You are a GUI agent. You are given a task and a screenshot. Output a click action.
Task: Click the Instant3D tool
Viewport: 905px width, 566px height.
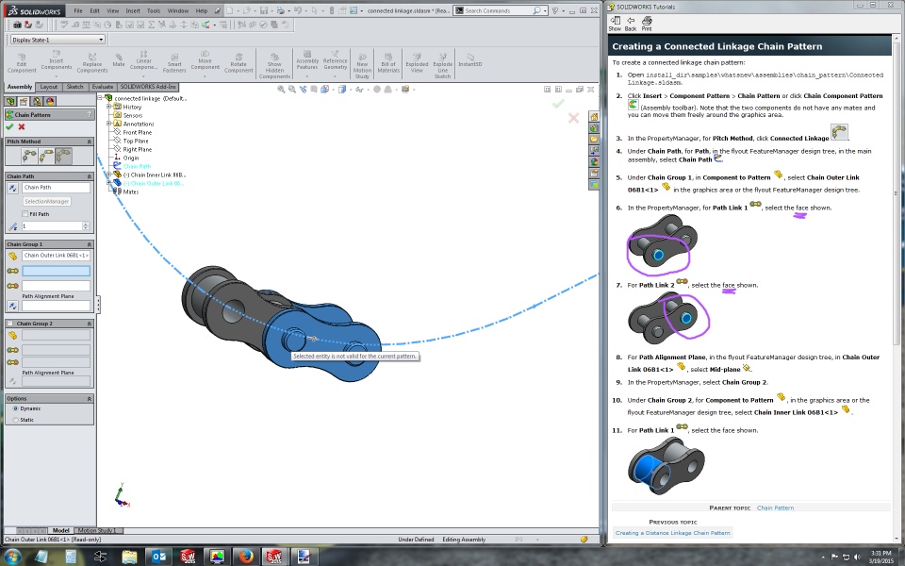click(x=469, y=60)
